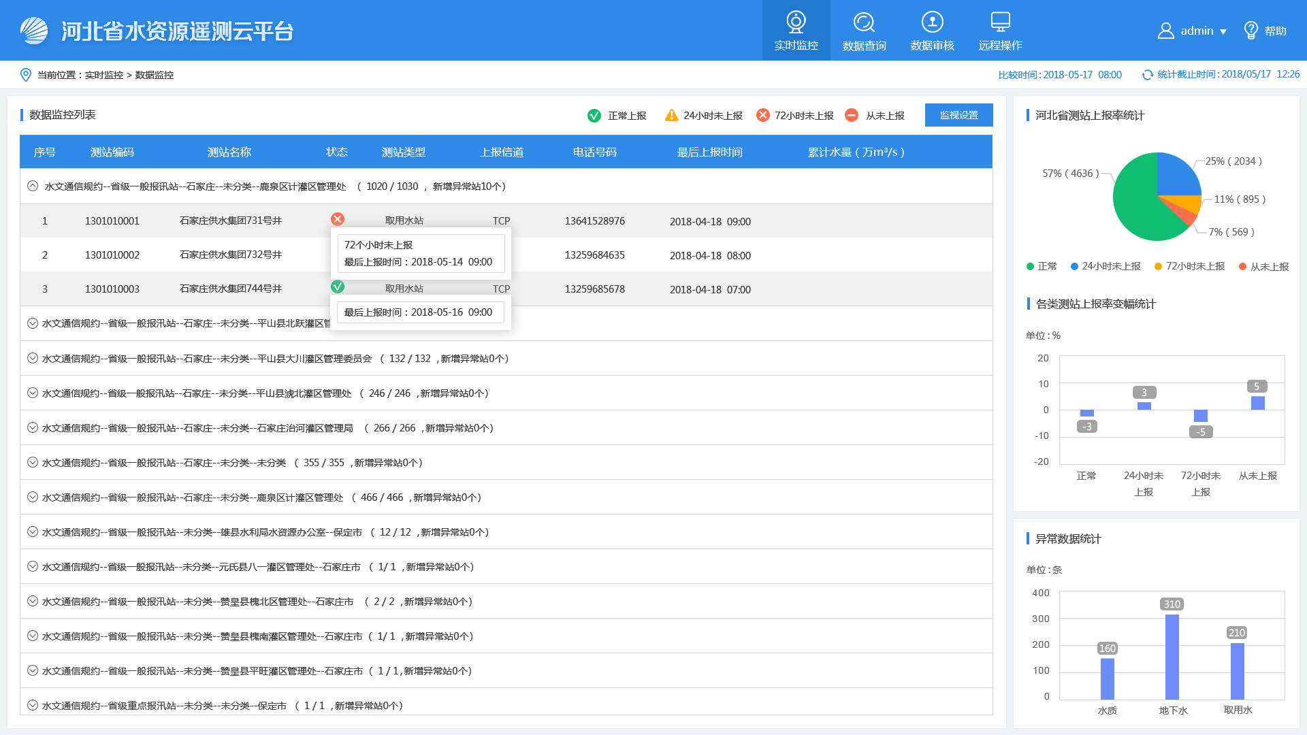Click the 24小时未上报 warning triangle icon
Image resolution: width=1307 pixels, height=735 pixels.
tap(671, 115)
